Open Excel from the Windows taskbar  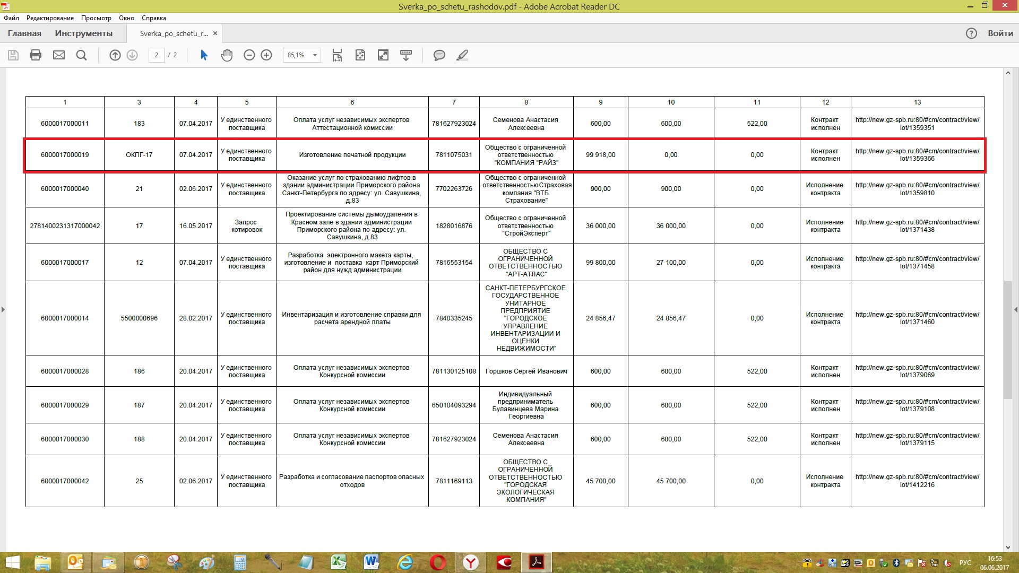[x=339, y=562]
